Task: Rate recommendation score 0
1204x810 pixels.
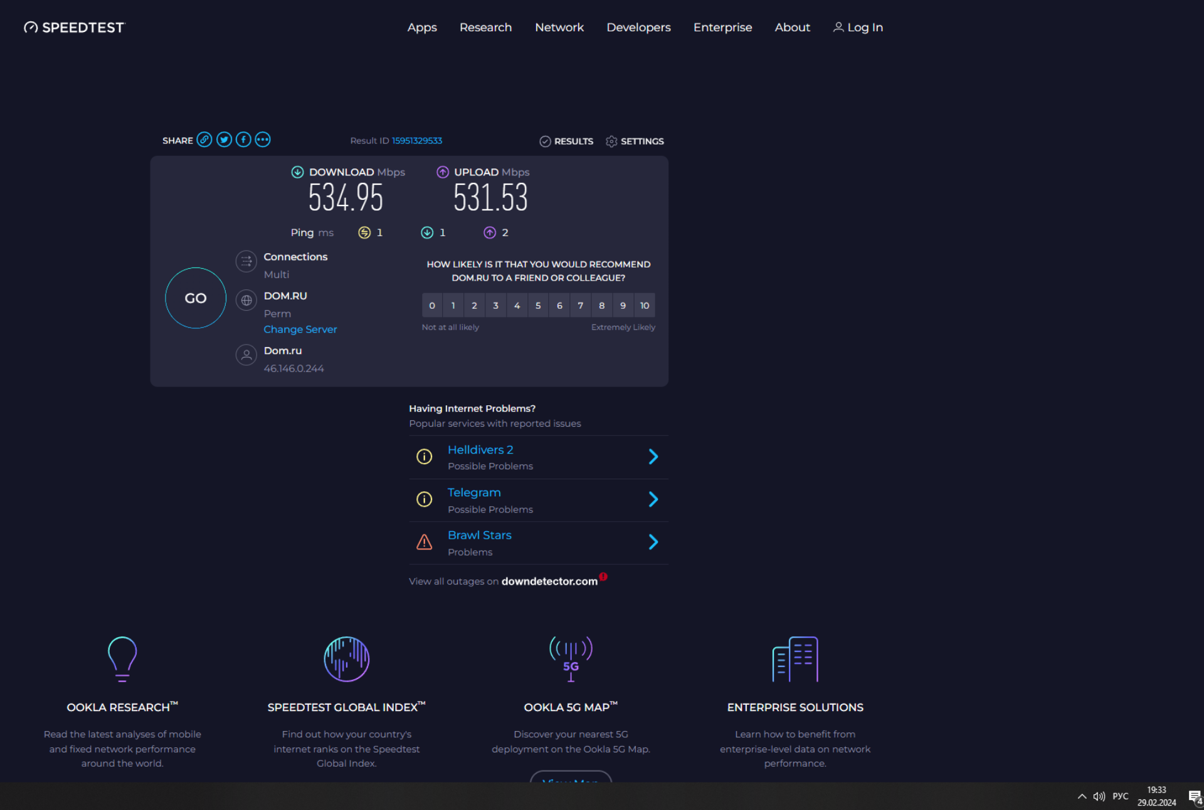Action: click(x=432, y=306)
